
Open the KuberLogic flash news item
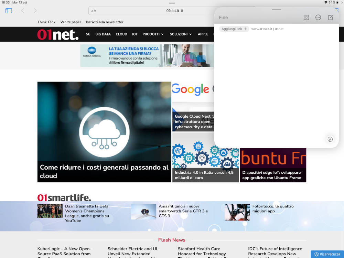pyautogui.click(x=64, y=252)
